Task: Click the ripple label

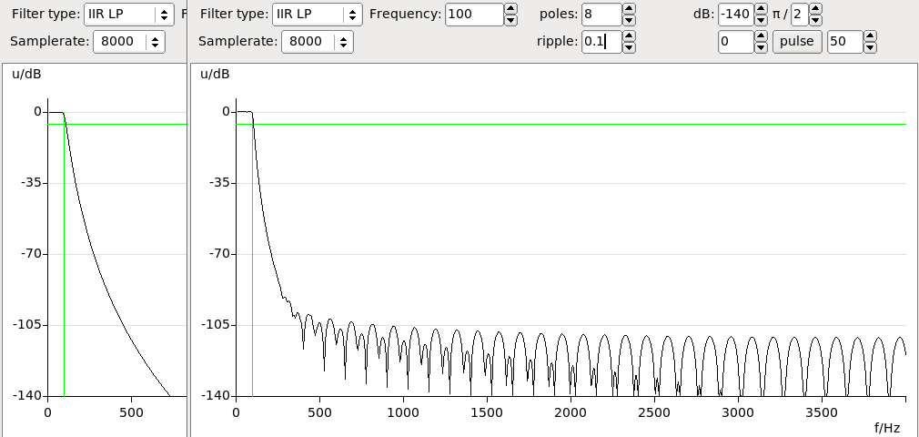Action: [x=558, y=42]
